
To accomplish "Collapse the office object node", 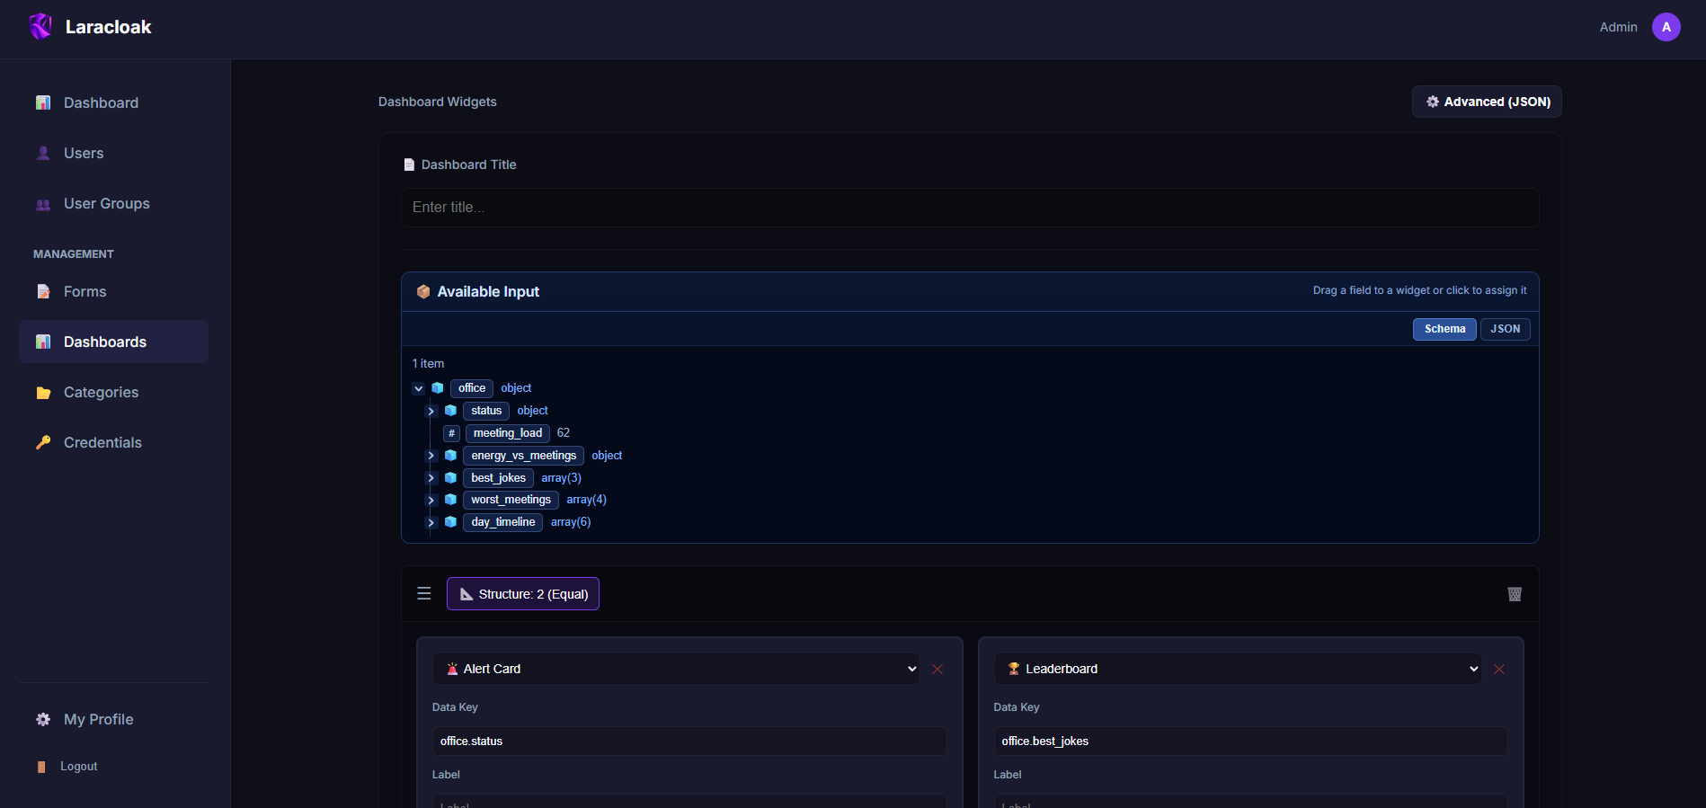I will point(418,388).
